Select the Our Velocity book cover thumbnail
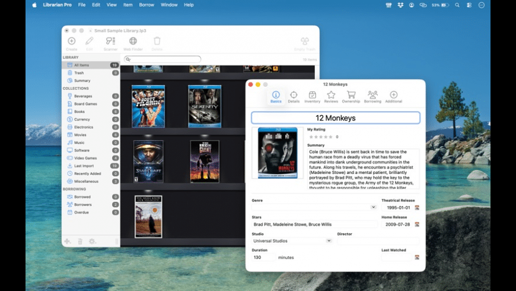Viewport: 516px width, 291px height. click(x=148, y=217)
